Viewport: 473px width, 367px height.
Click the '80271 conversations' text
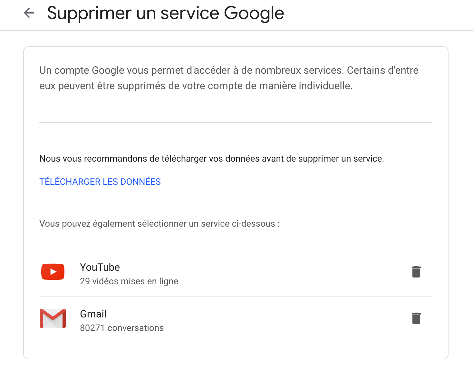coord(122,328)
